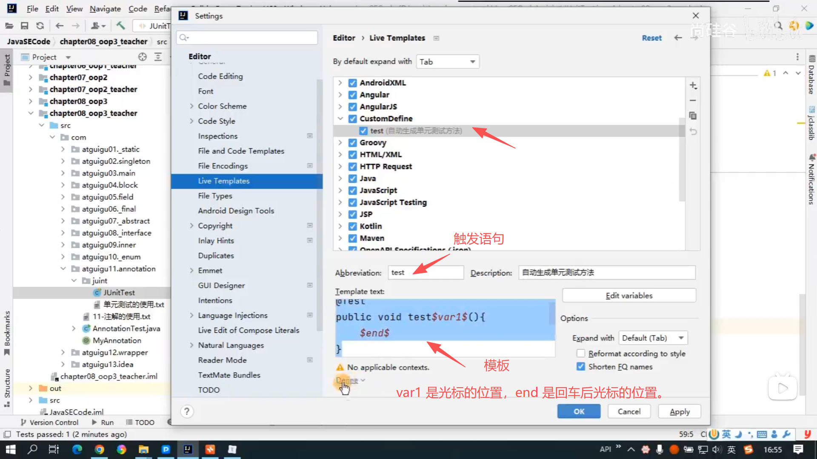Expand the Groovy template group

click(x=340, y=143)
